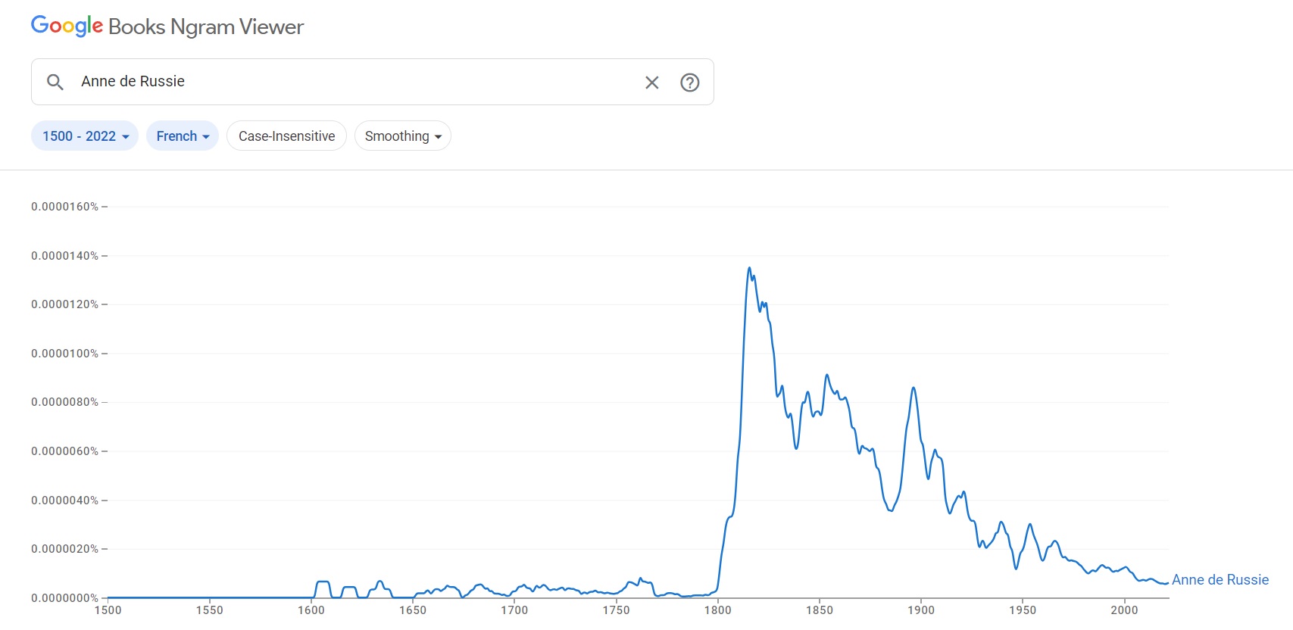
Task: Click the 2000 x-axis year label
Action: point(1124,610)
